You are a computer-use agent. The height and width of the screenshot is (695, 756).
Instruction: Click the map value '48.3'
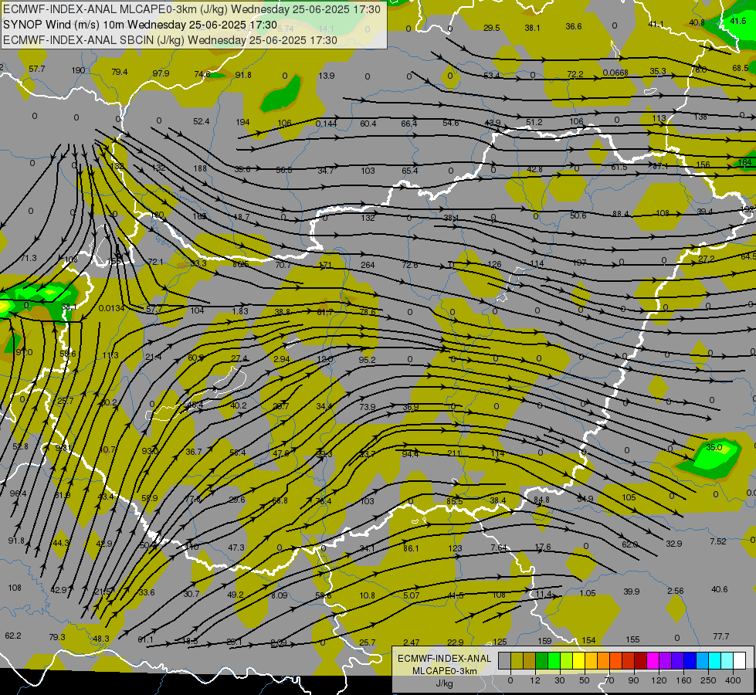(100, 639)
